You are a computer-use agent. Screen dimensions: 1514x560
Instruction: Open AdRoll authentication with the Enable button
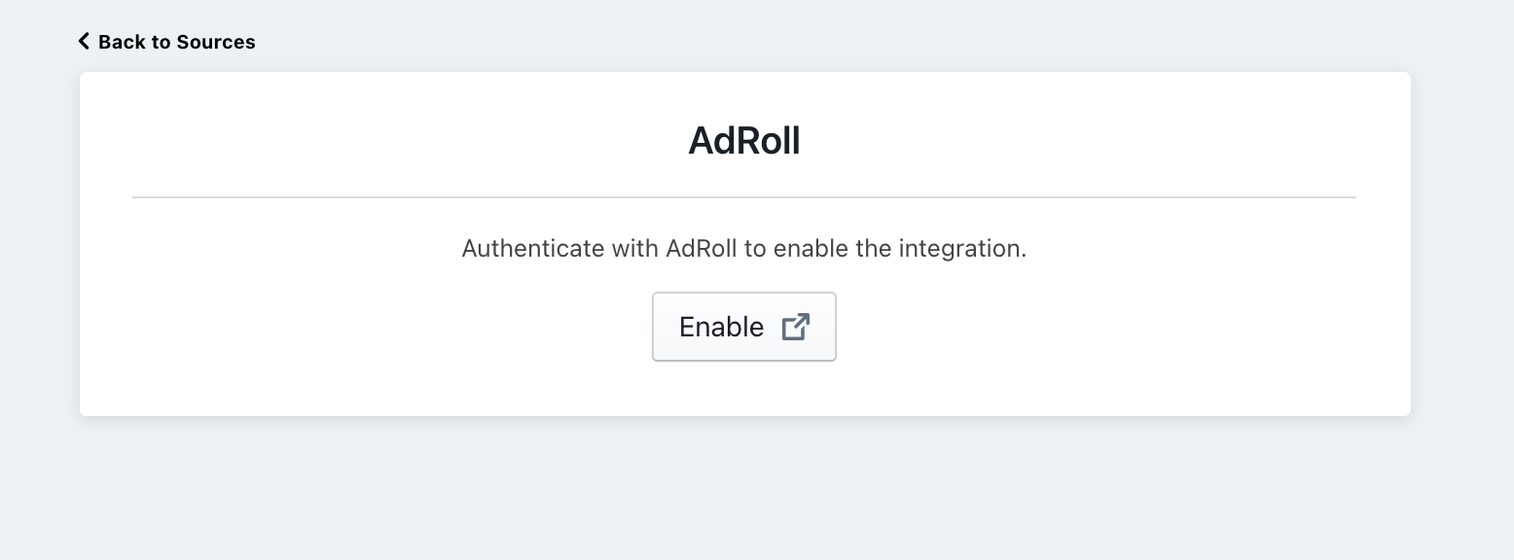pyautogui.click(x=744, y=327)
